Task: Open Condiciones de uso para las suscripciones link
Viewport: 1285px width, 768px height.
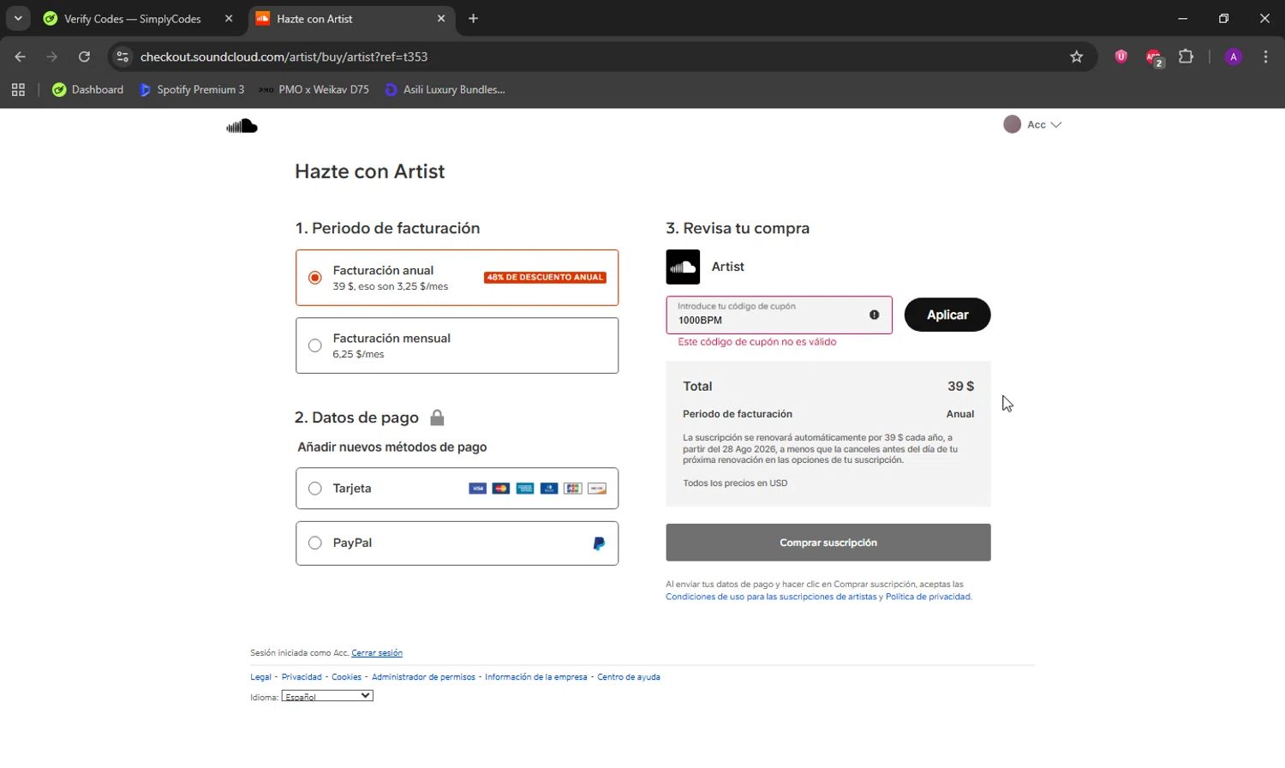Action: 771,597
